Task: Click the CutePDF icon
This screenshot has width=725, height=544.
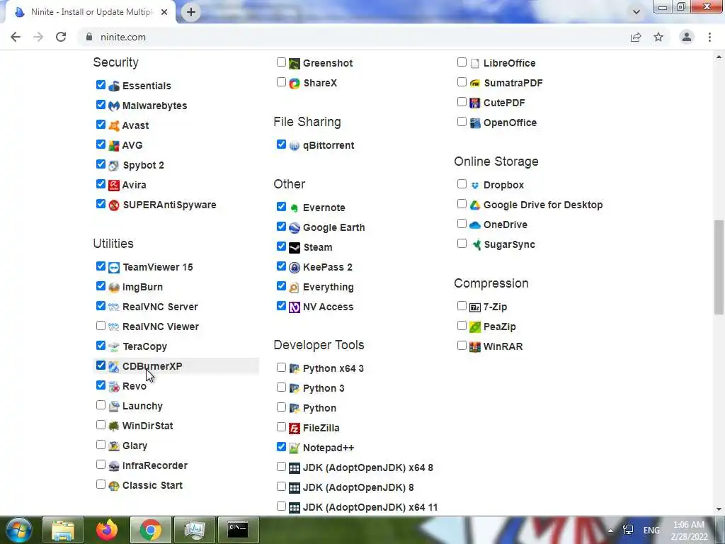Action: (x=475, y=103)
